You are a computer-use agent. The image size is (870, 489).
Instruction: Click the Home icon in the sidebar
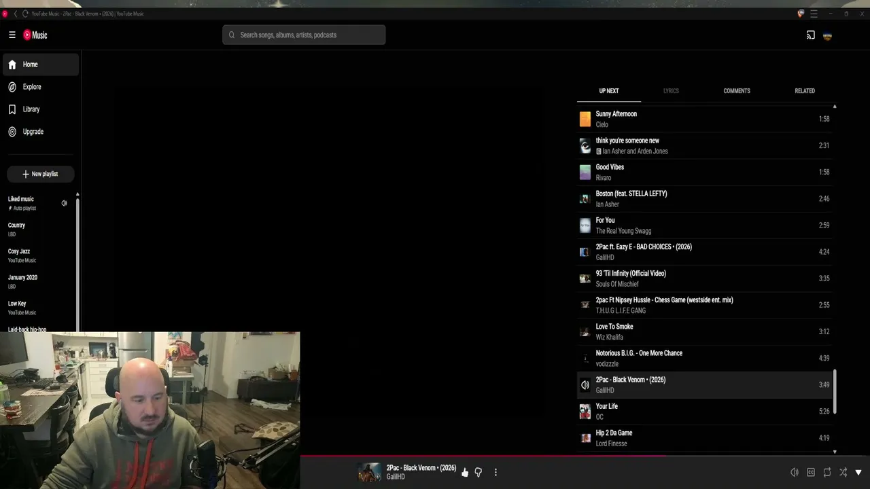coord(12,65)
